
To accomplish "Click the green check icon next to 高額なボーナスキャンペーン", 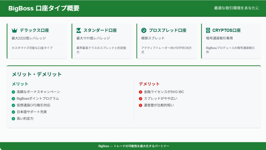I will click(14, 92).
